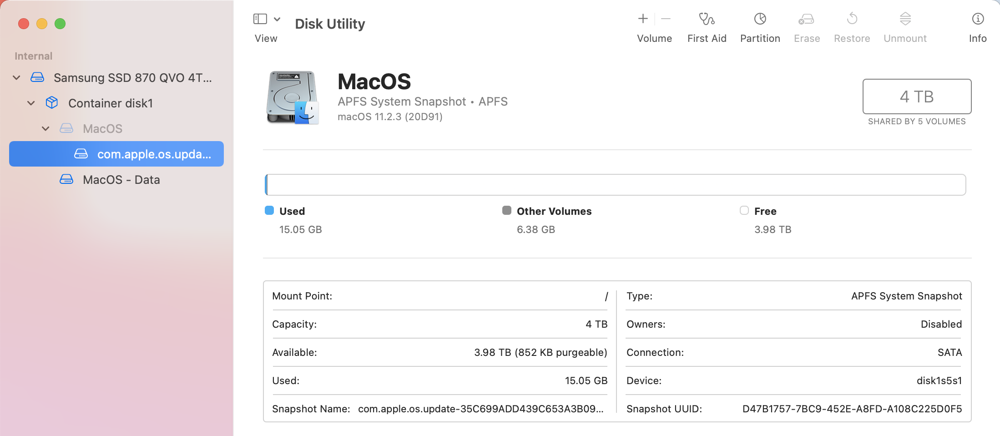Select the Samsung SSD drive icon in sidebar
This screenshot has width=1000, height=436.
[37, 78]
